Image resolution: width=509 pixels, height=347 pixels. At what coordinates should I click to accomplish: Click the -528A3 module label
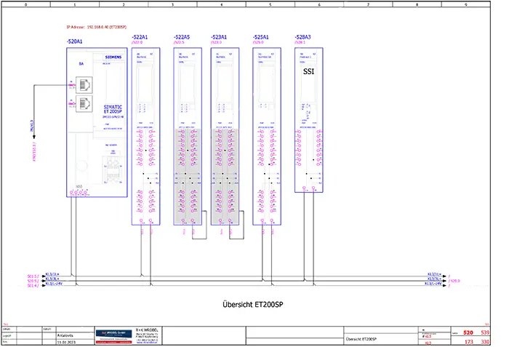pyautogui.click(x=303, y=36)
